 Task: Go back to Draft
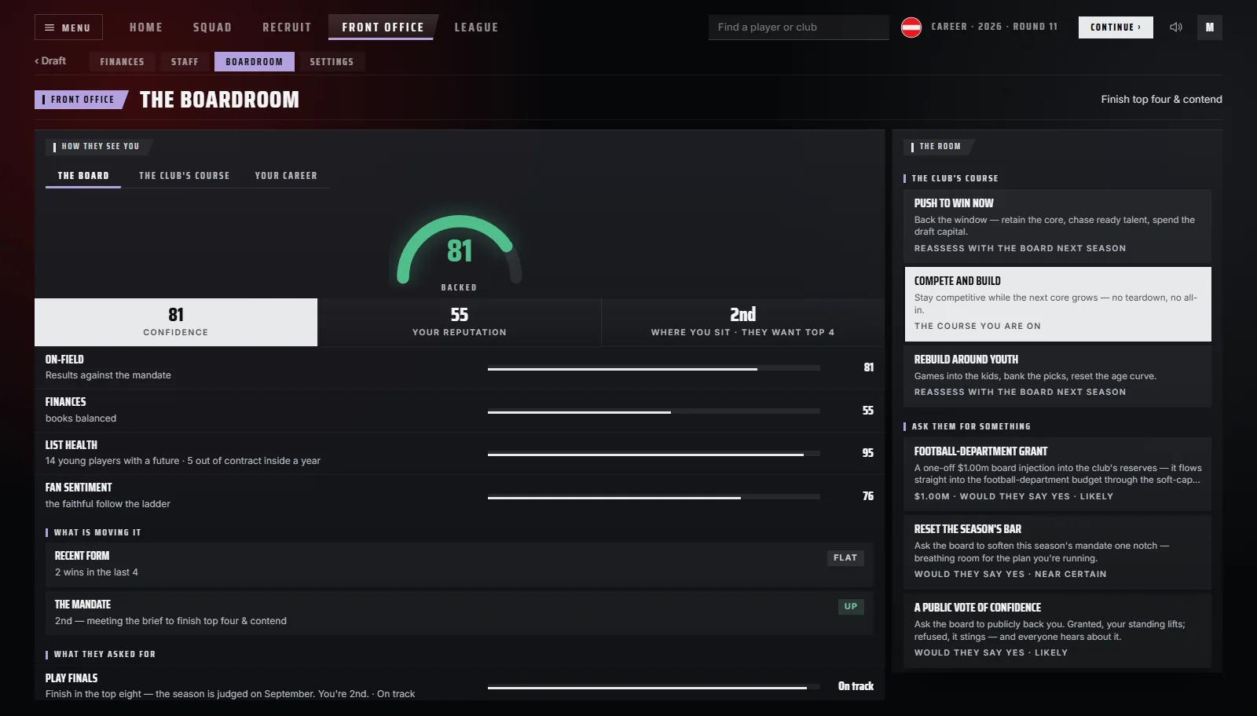pos(50,61)
